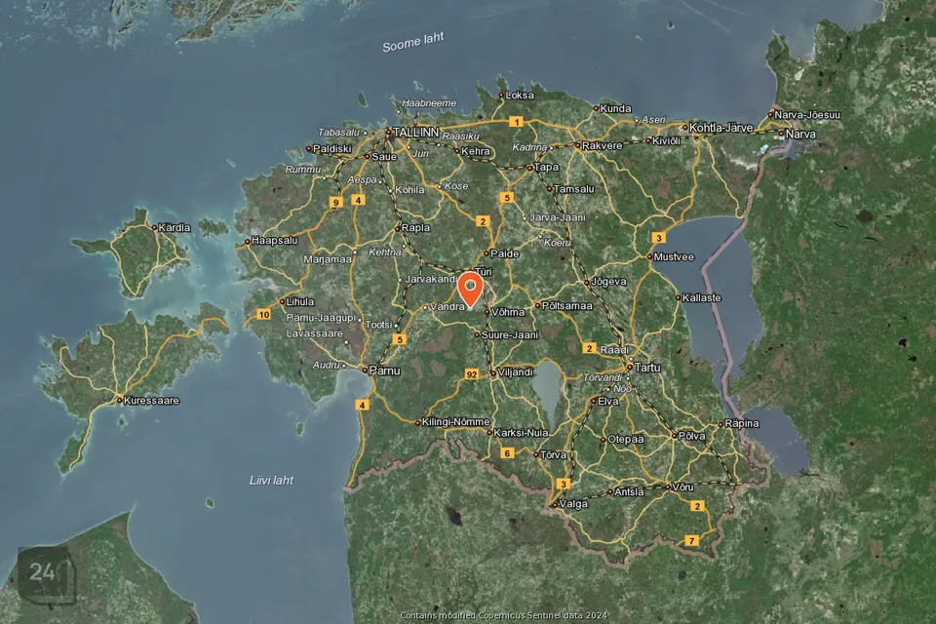This screenshot has height=624, width=936.
Task: Click the 24 logo watermark
Action: point(43,572)
